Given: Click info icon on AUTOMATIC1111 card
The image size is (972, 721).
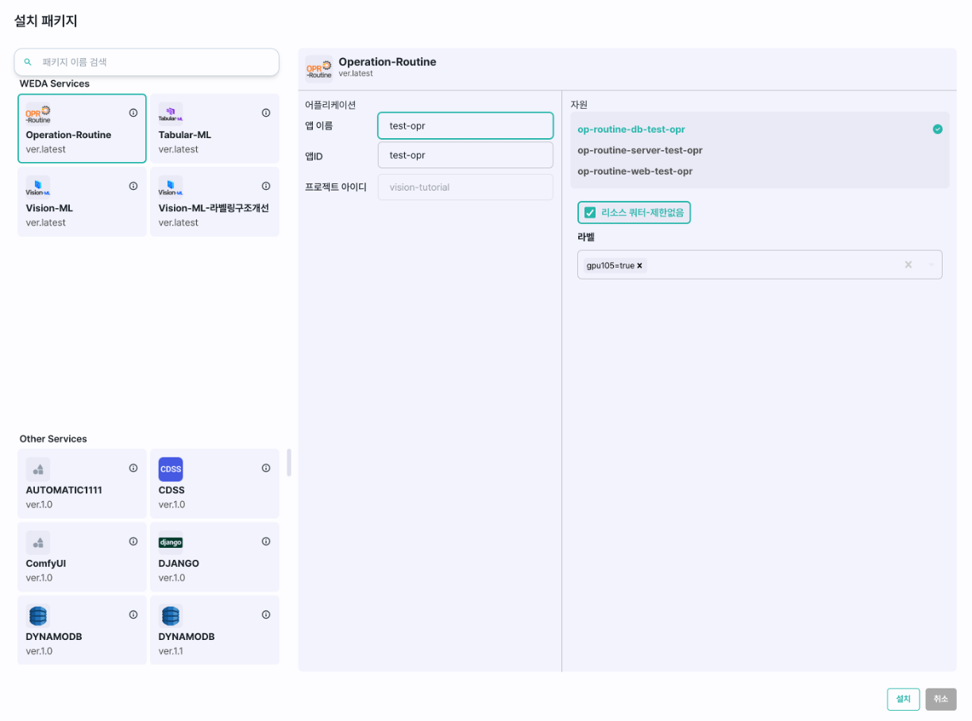Looking at the screenshot, I should point(133,468).
